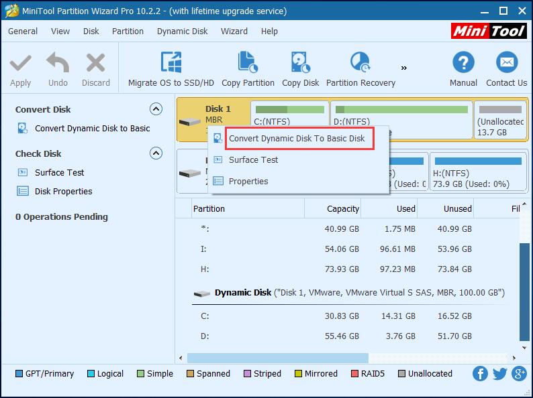The height and width of the screenshot is (398, 533).
Task: Open the View menu
Action: pos(60,31)
